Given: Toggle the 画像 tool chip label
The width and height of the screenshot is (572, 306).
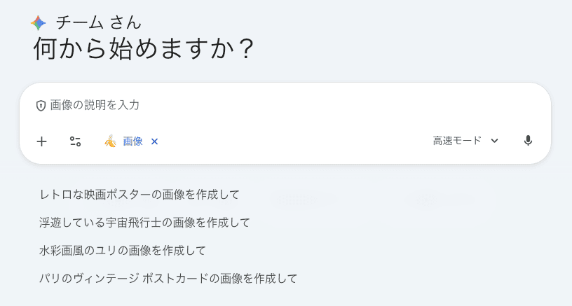Looking at the screenshot, I should click(x=132, y=141).
